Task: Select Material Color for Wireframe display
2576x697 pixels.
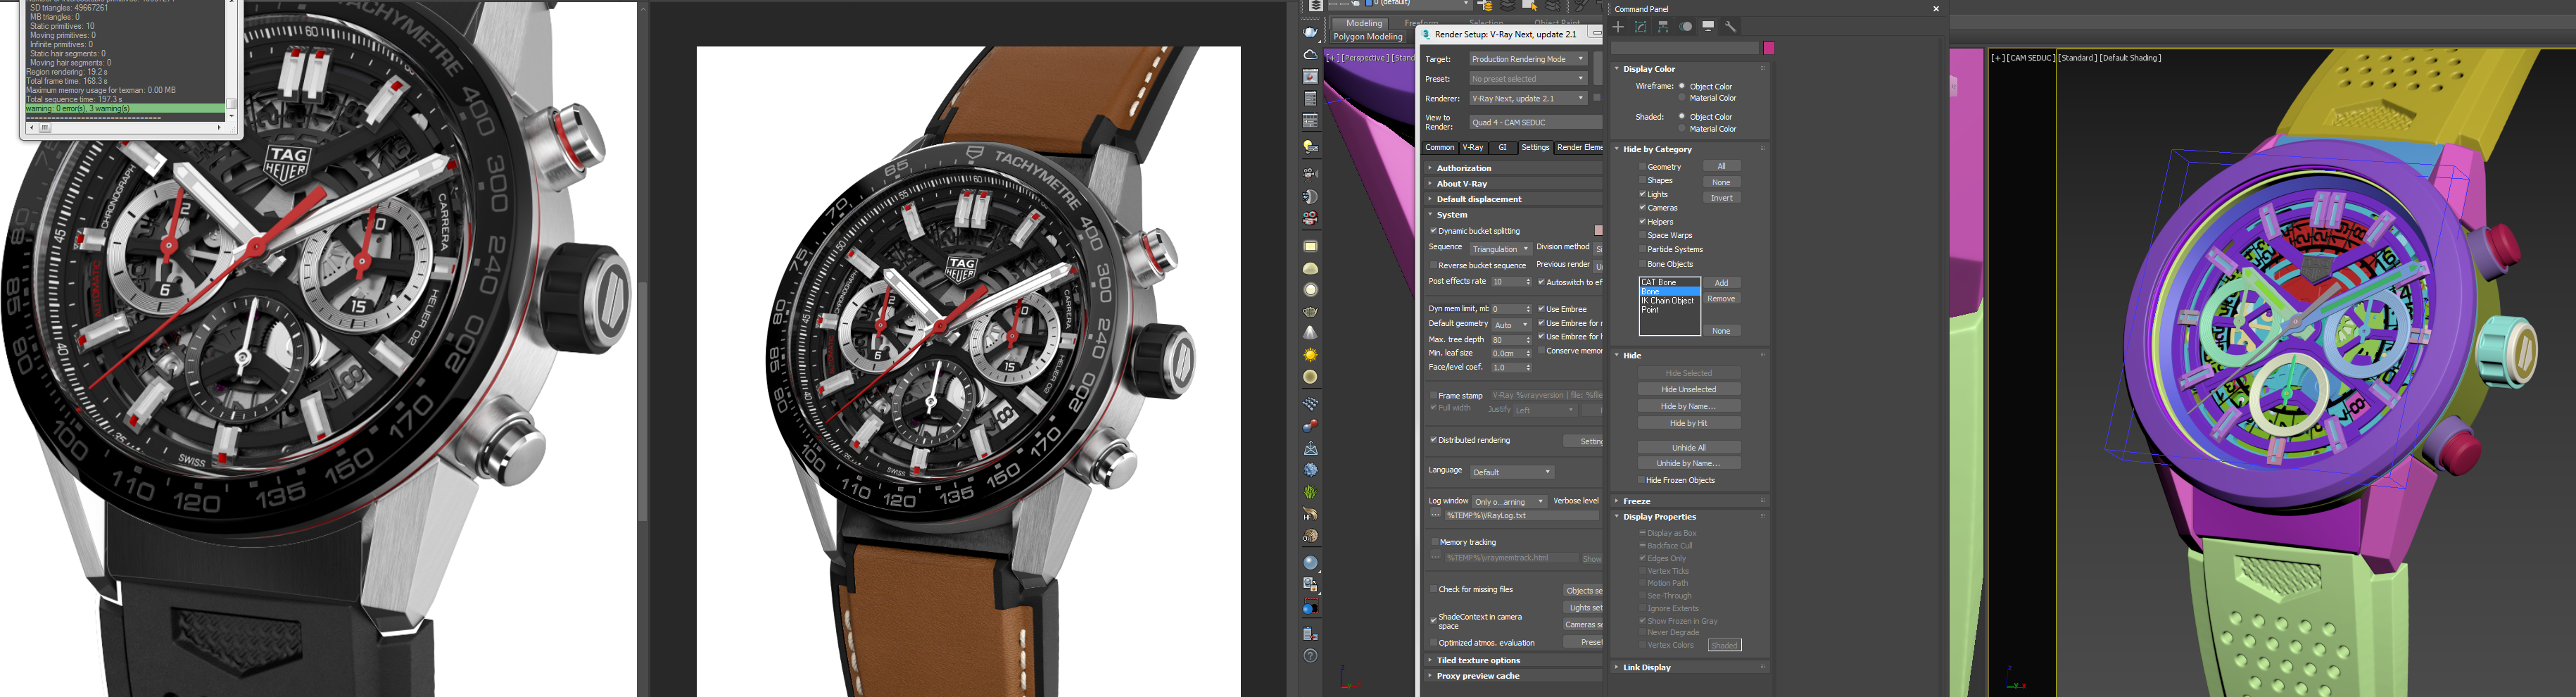Action: pos(1682,98)
